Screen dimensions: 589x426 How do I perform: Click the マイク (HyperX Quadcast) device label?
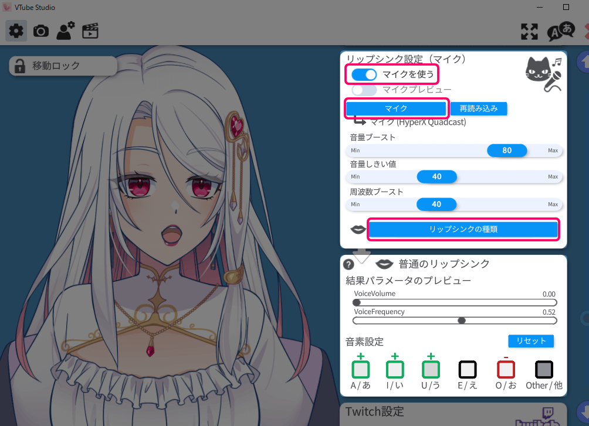[418, 122]
